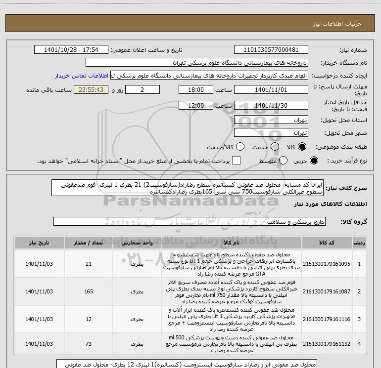
Task: Click the validity hour field 12:00
Action: click(x=196, y=106)
